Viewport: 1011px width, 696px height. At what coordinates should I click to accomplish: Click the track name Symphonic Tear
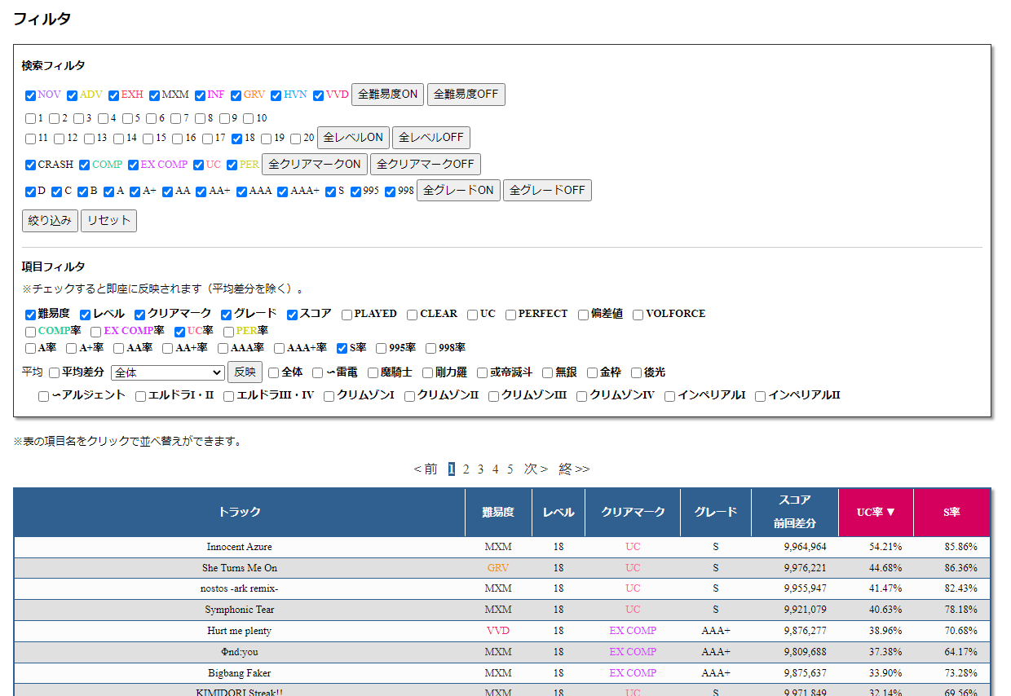[240, 610]
